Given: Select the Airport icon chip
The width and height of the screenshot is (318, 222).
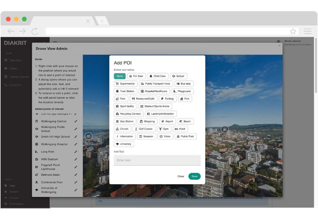Looking at the screenshot, I should click(168, 121).
